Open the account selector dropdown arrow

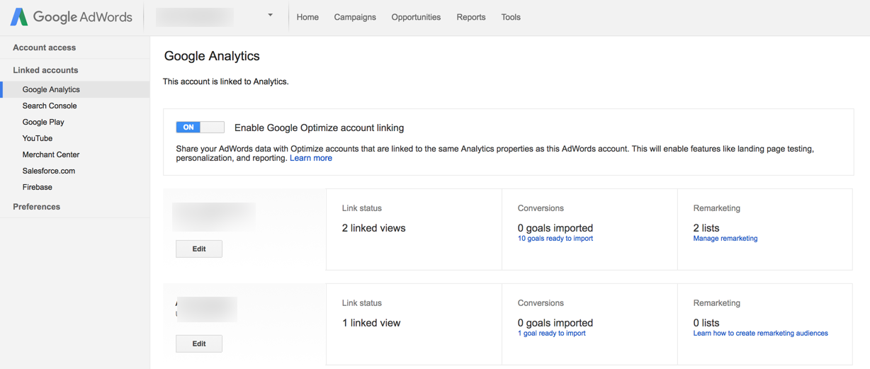pyautogui.click(x=270, y=15)
